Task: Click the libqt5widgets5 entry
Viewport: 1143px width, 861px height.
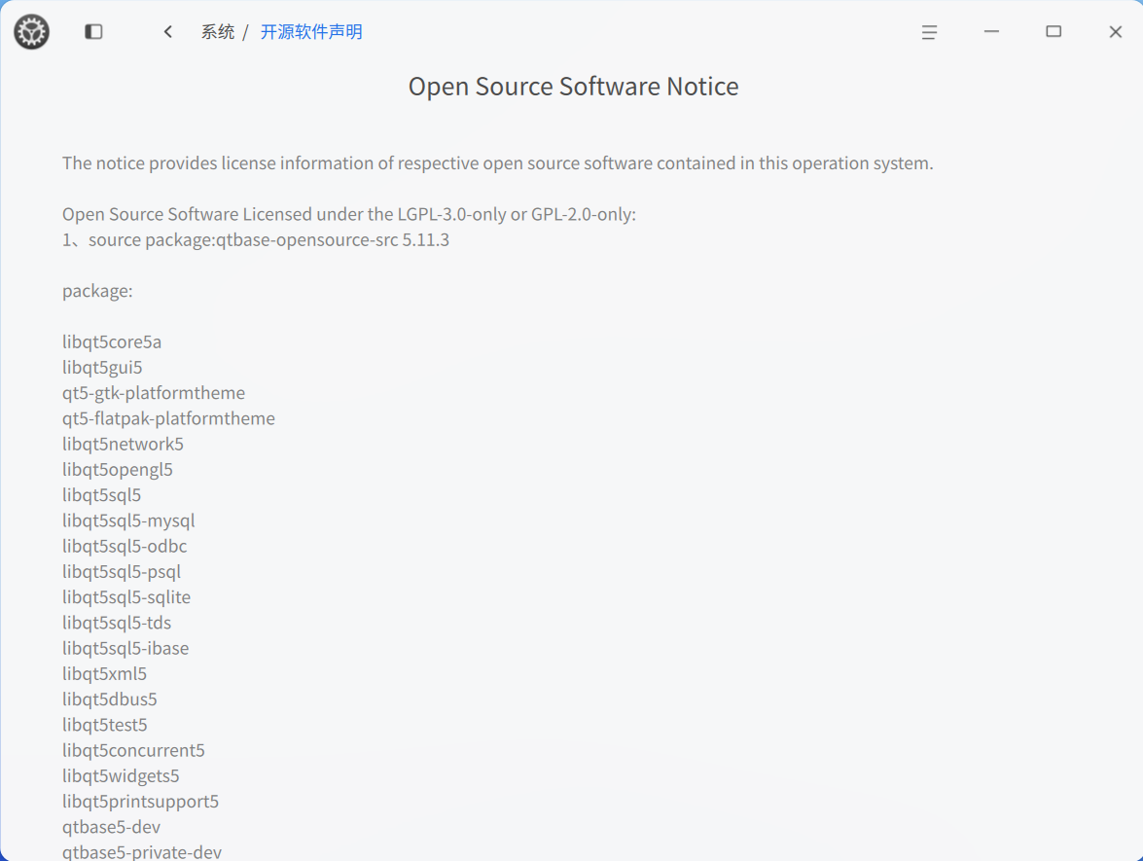Action: tap(121, 775)
